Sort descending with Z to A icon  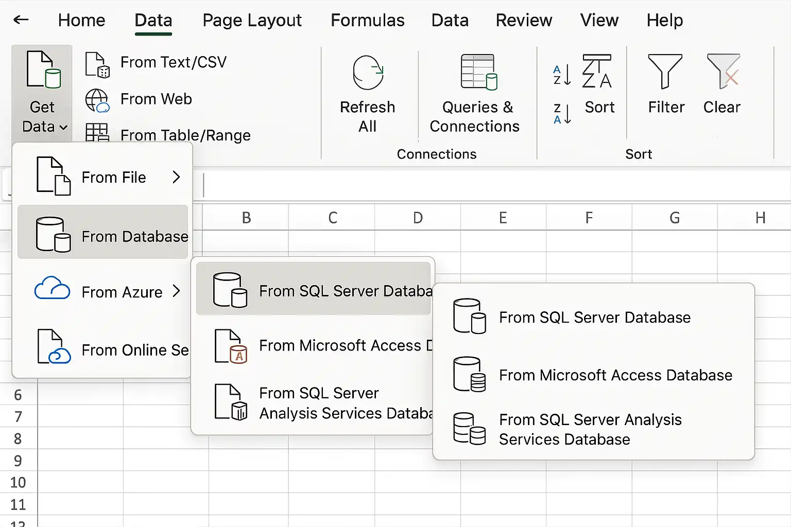562,113
